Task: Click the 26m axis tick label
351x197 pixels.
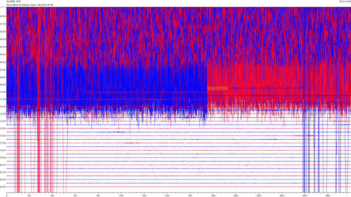Action: (305, 196)
